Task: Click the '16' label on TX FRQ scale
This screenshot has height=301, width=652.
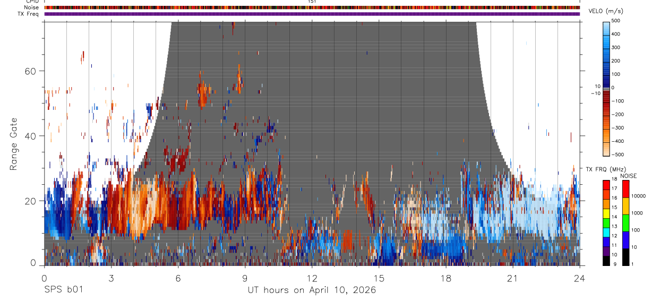Action: click(615, 197)
